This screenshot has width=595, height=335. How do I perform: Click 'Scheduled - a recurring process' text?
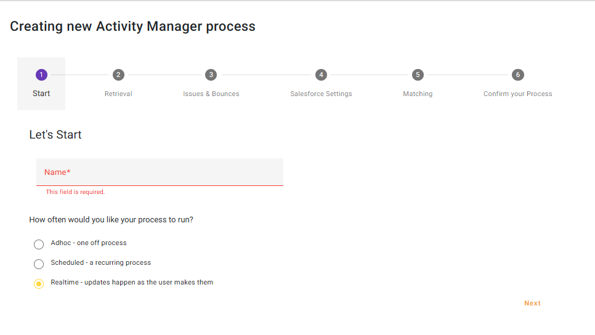click(101, 262)
